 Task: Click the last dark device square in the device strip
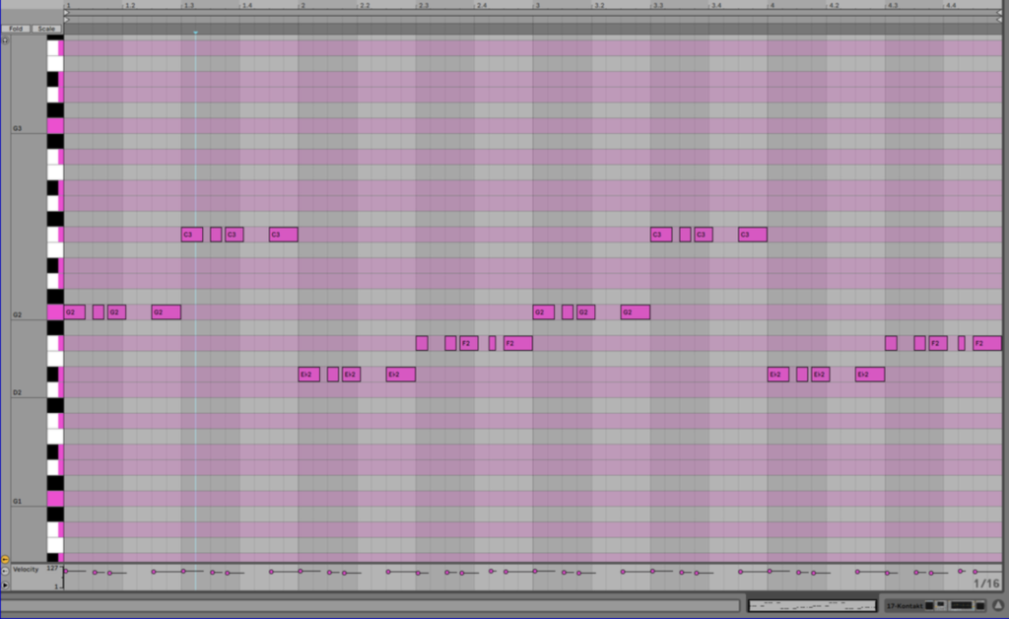(x=980, y=605)
